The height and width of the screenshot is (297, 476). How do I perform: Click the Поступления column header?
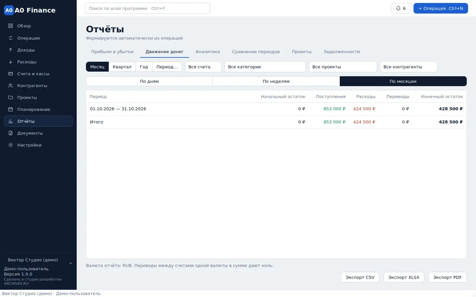(x=331, y=97)
